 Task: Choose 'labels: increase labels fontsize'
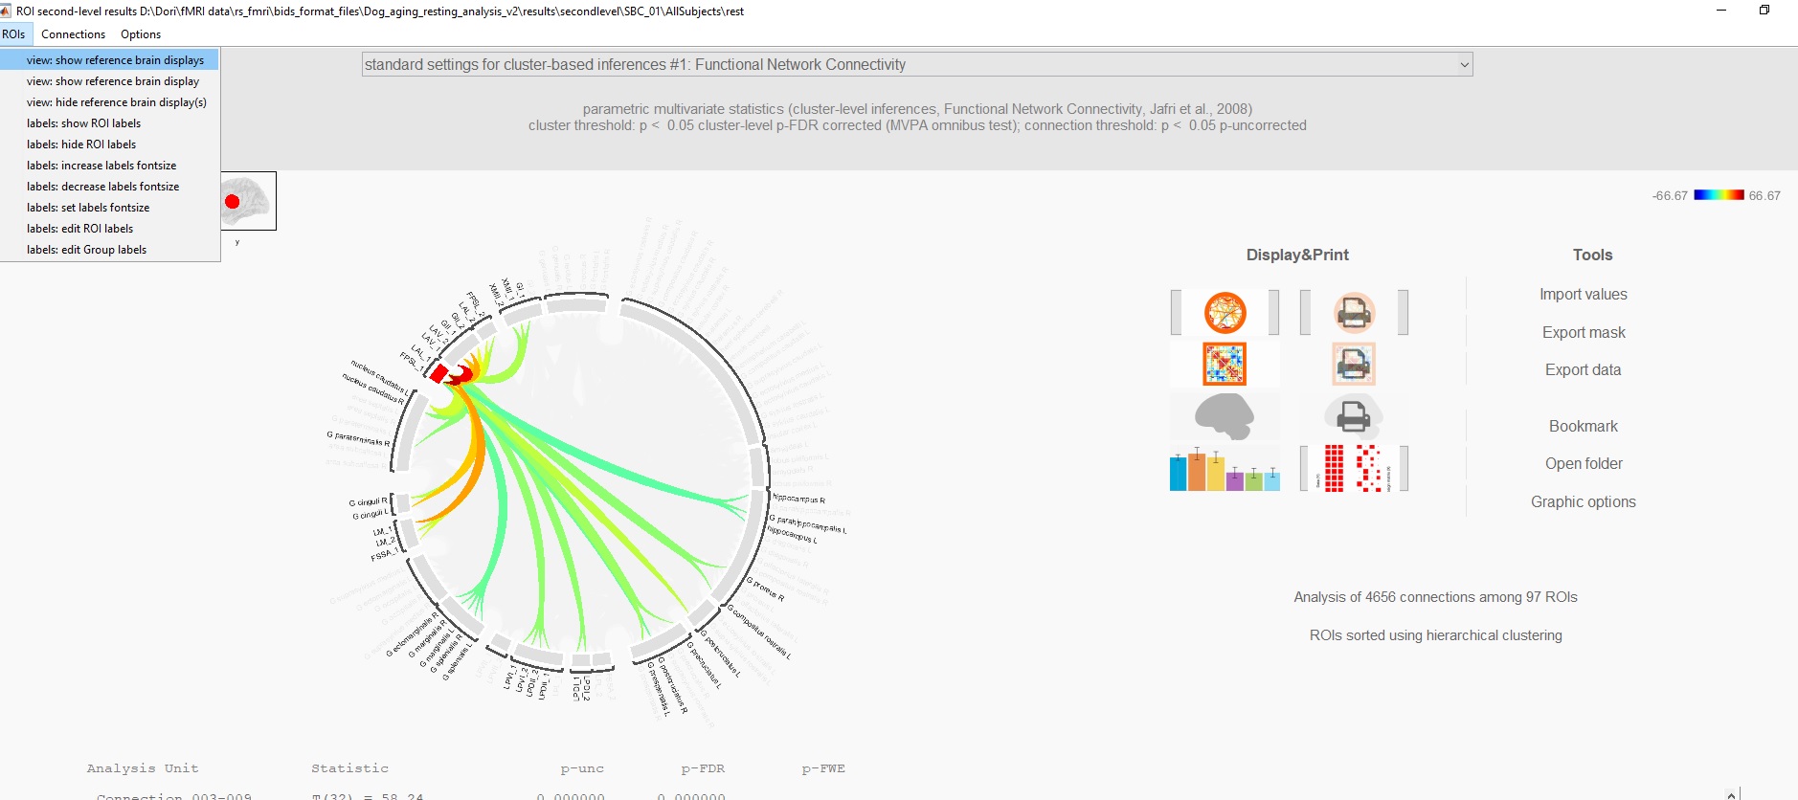click(x=101, y=166)
